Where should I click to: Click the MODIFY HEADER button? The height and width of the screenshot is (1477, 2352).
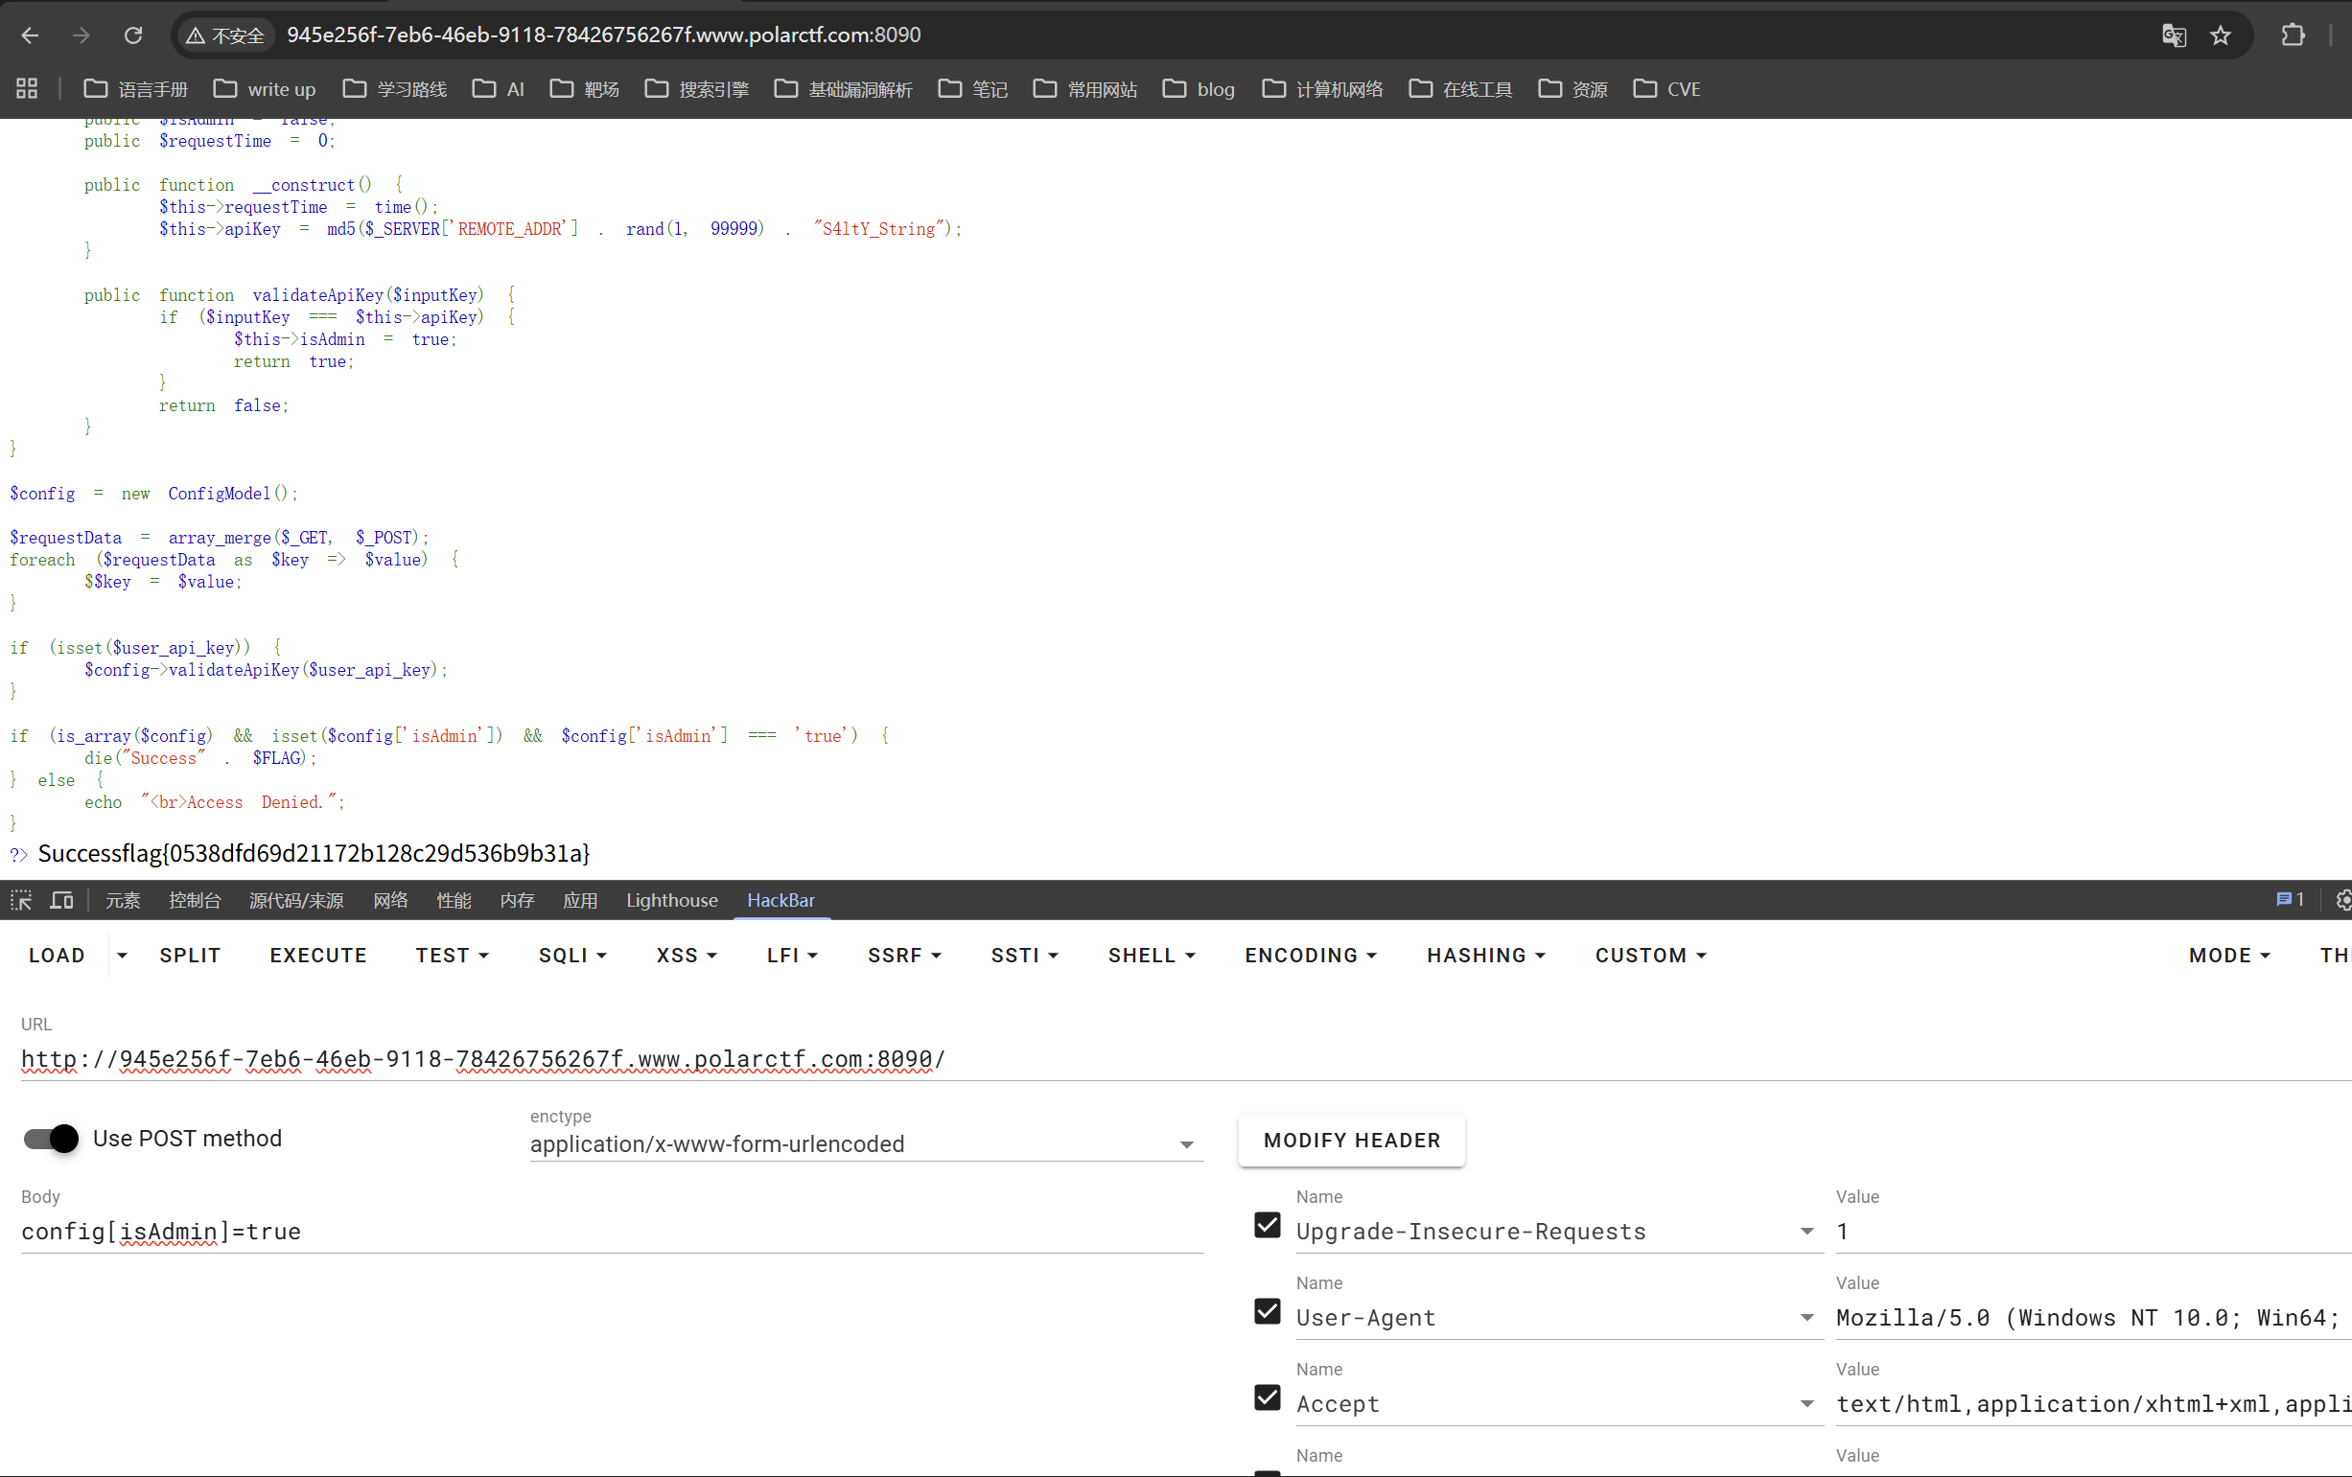point(1351,1141)
